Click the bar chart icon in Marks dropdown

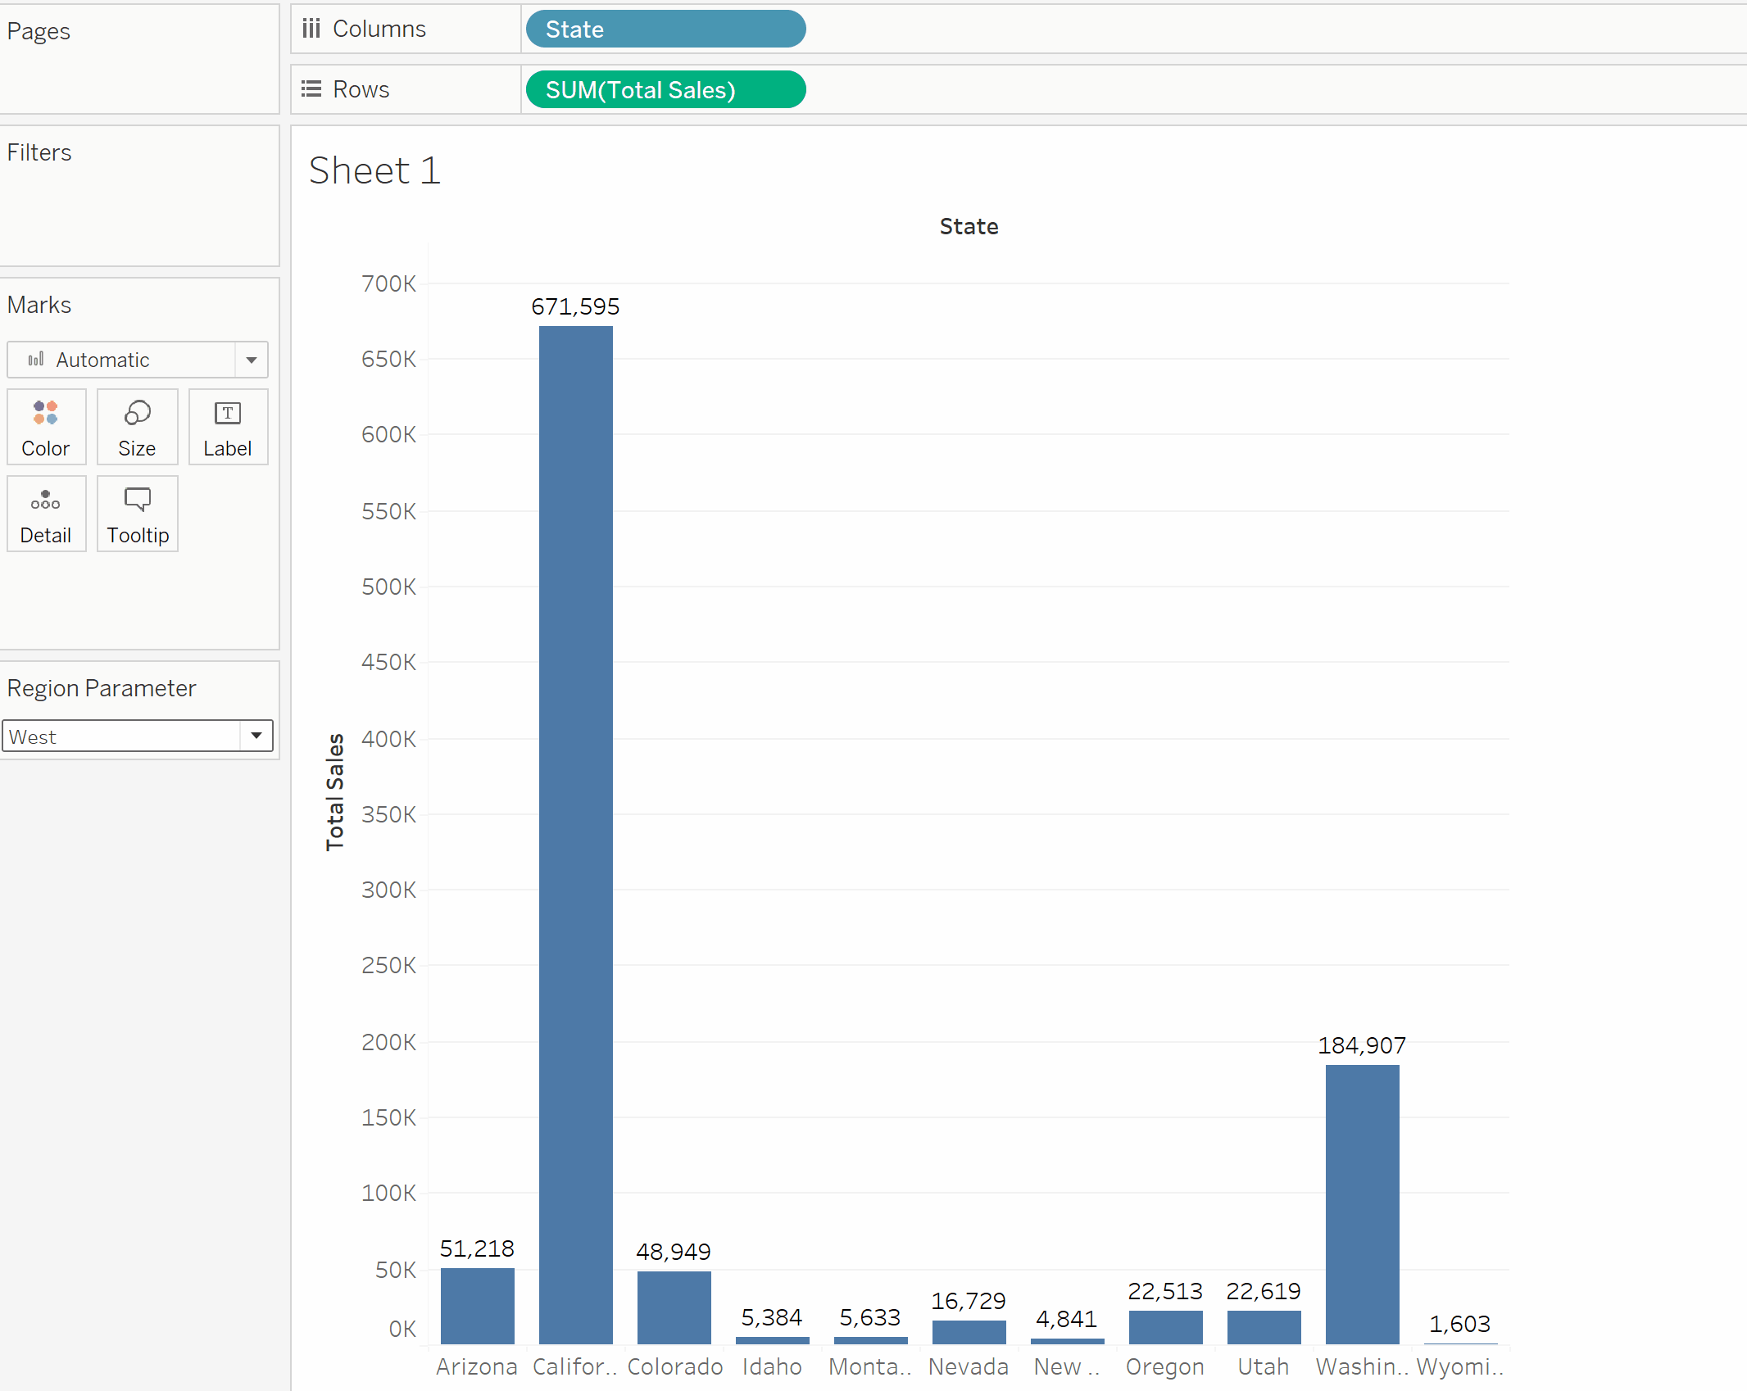(x=36, y=360)
